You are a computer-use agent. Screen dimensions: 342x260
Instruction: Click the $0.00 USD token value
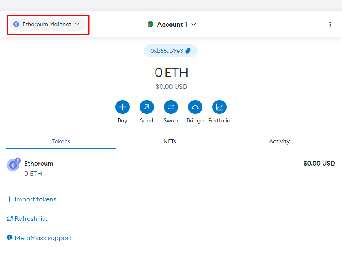(319, 163)
